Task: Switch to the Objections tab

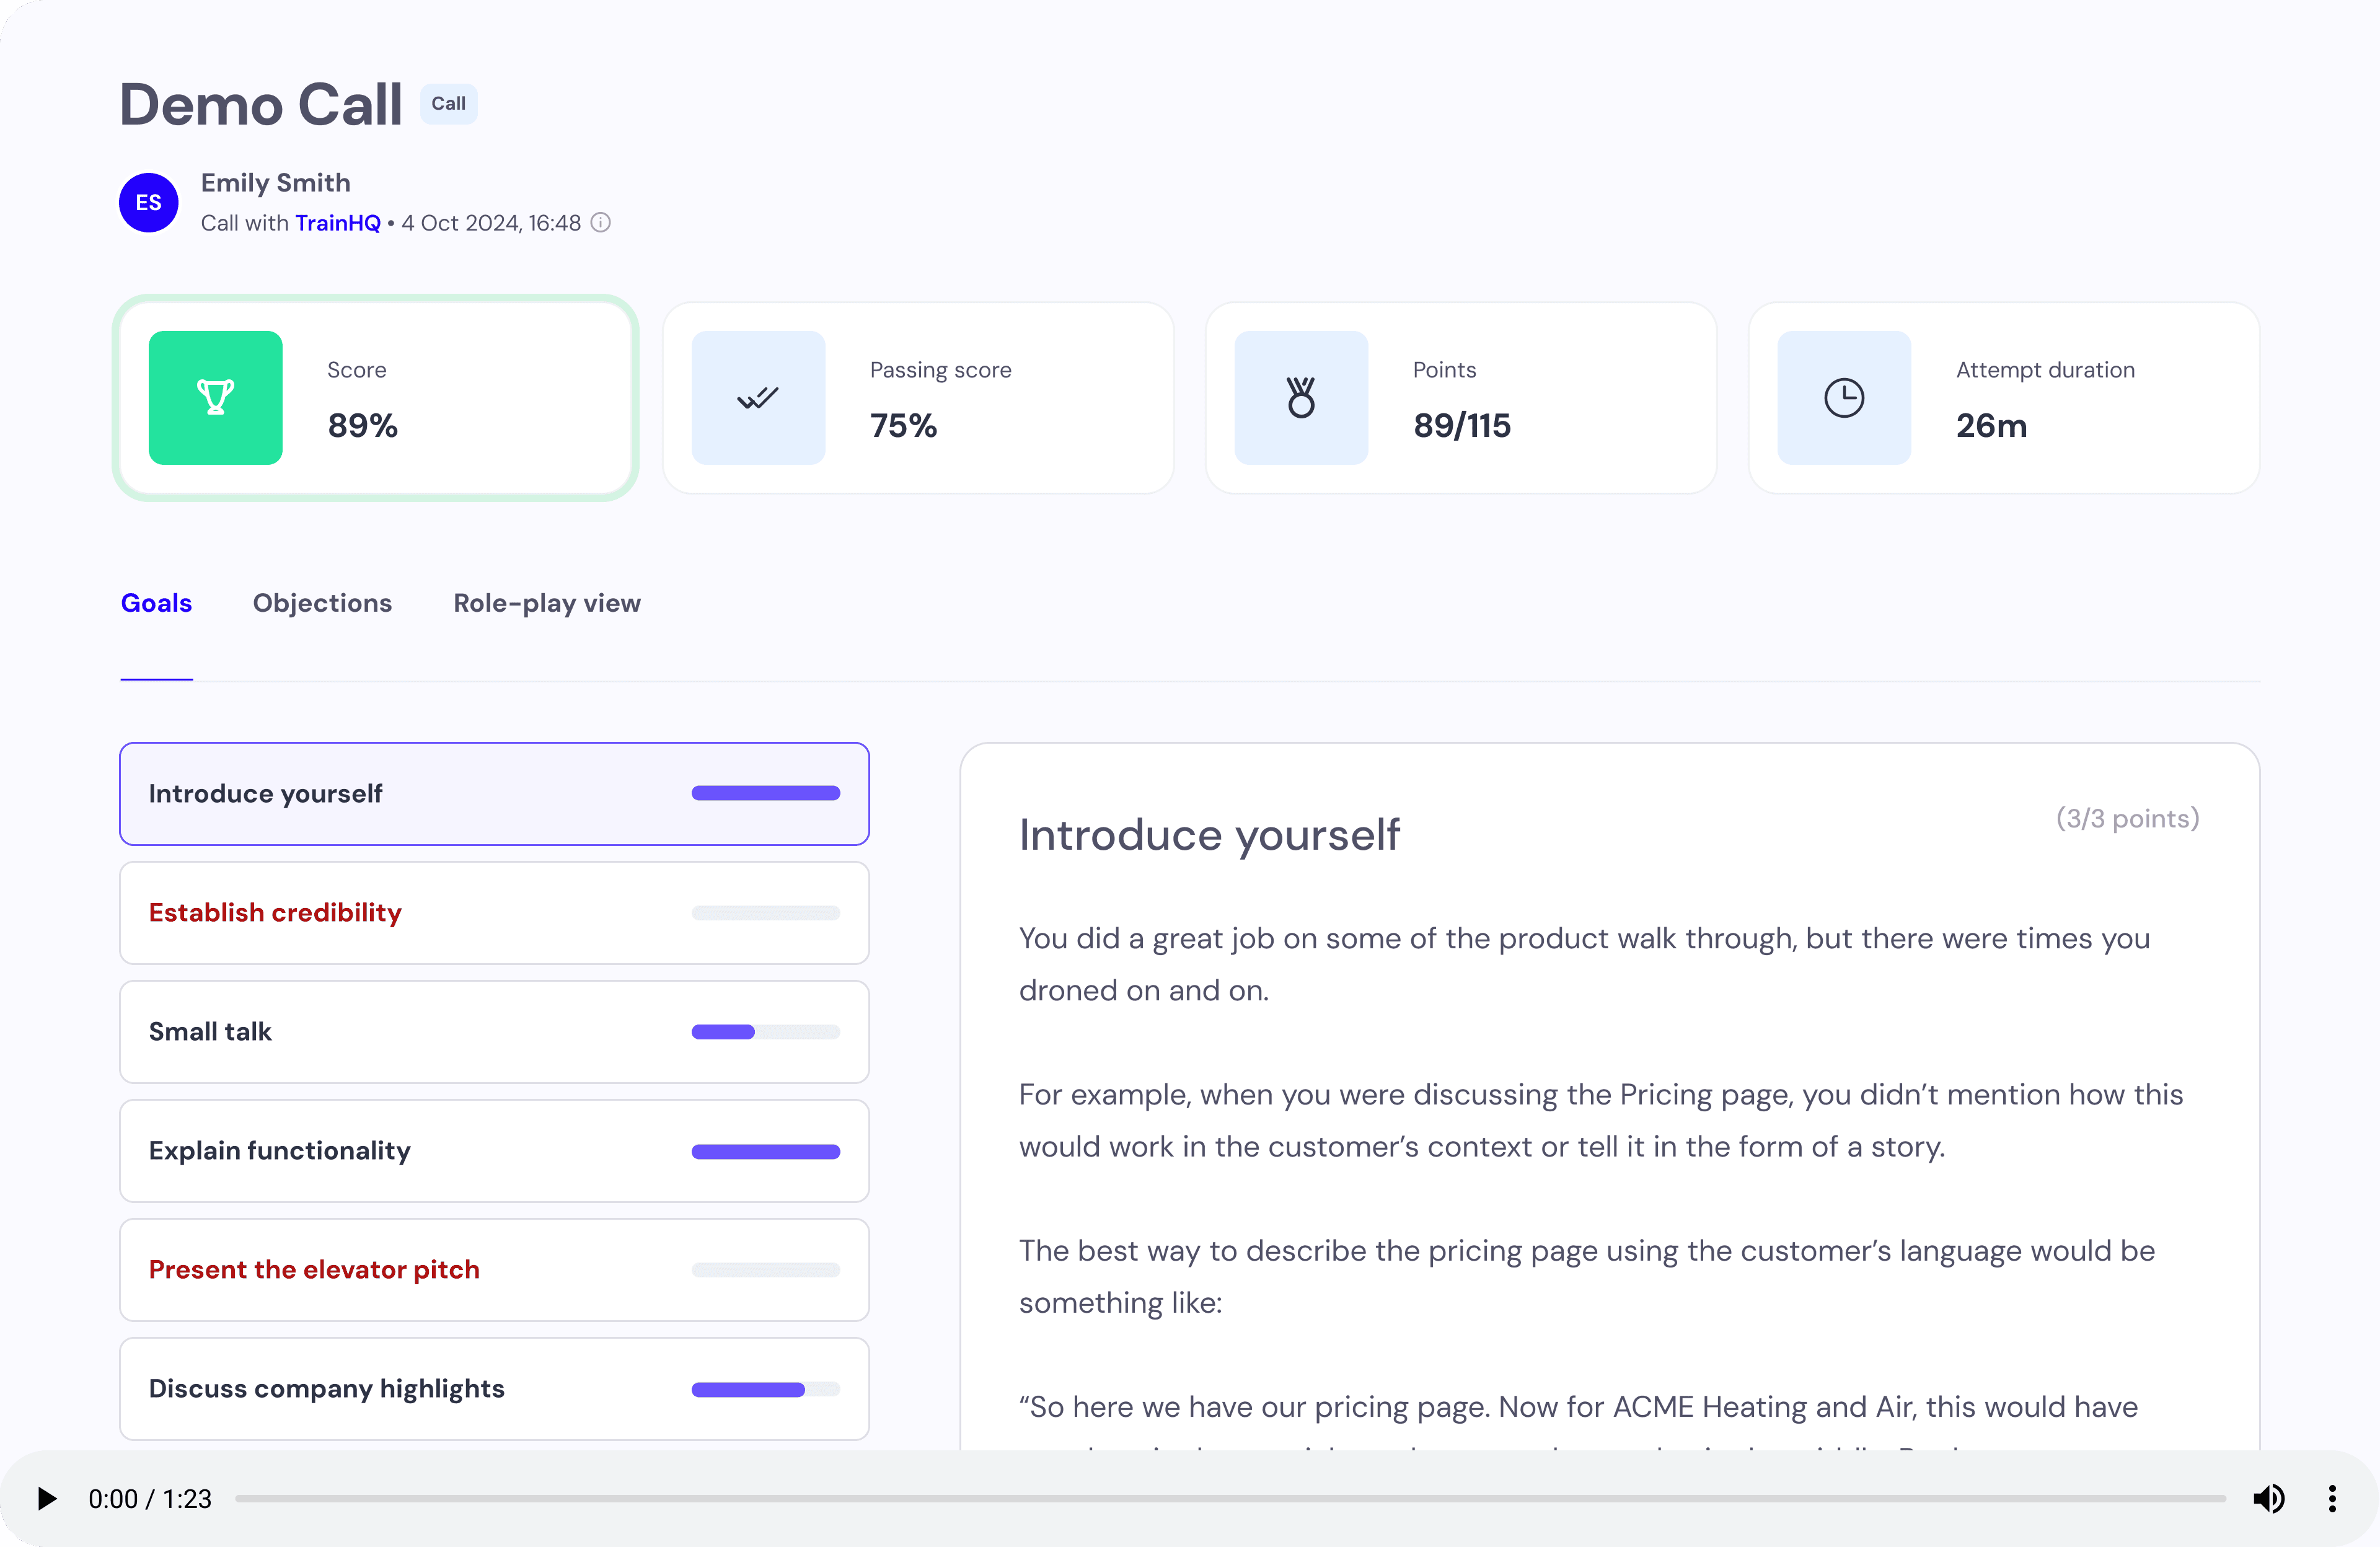Action: click(x=322, y=603)
